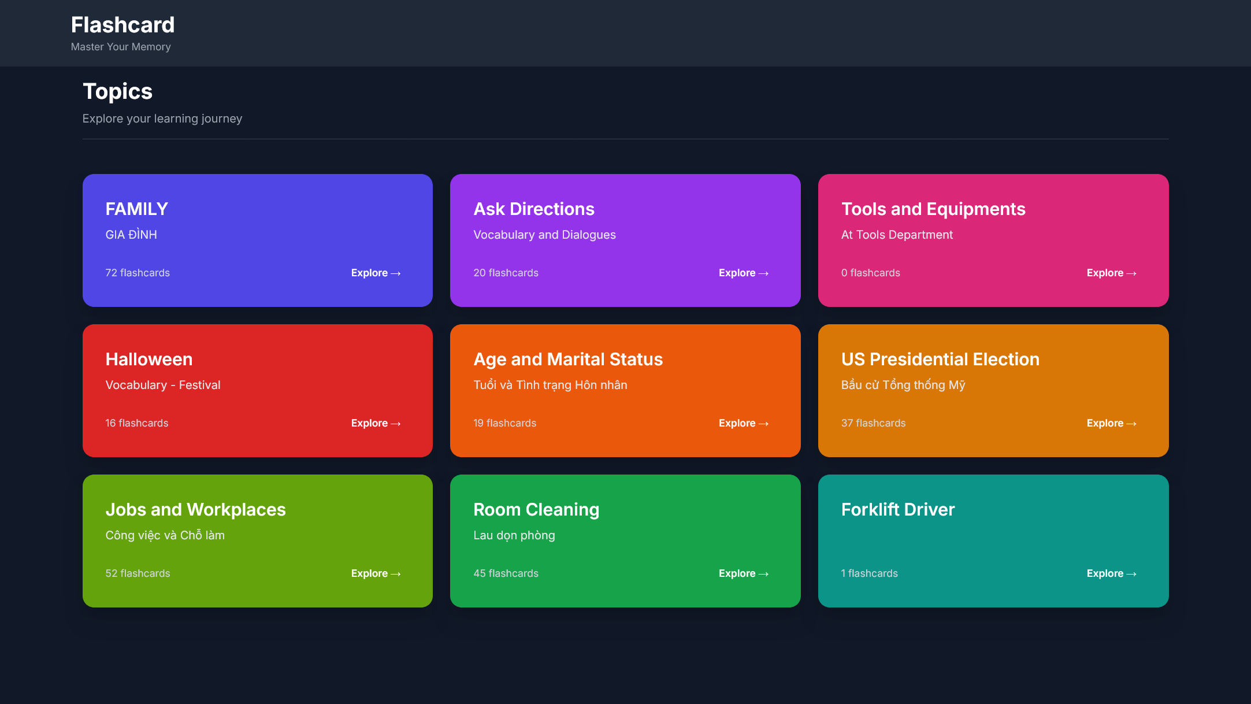
Task: Select the Tools and Equipments heading
Action: [933, 209]
